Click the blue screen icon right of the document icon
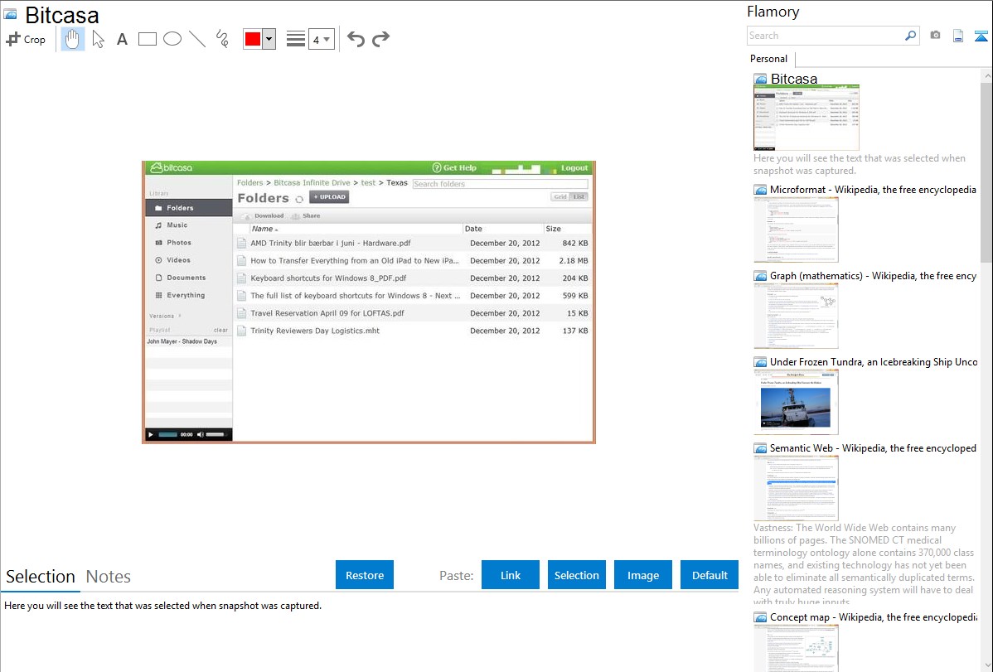This screenshot has height=672, width=993. (x=981, y=36)
